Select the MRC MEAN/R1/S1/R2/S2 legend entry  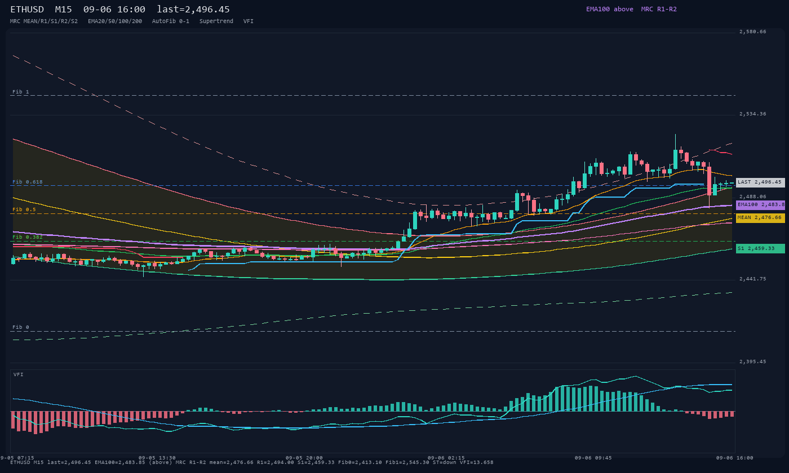[44, 21]
